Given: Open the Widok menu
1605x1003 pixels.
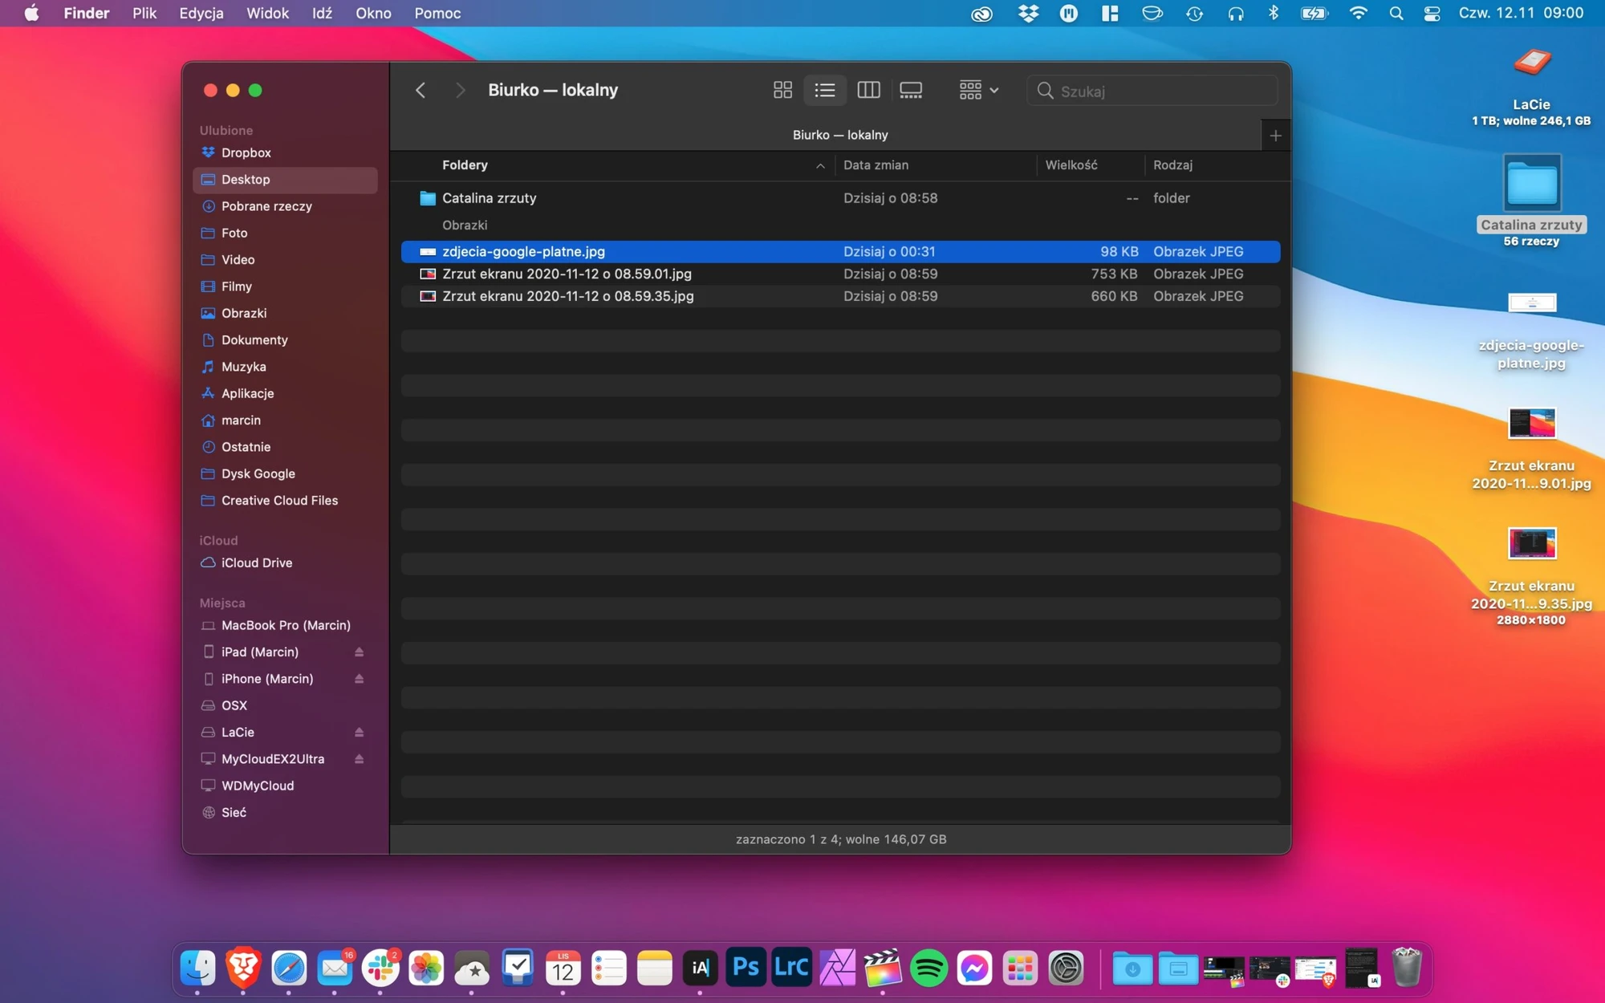Looking at the screenshot, I should coord(267,14).
